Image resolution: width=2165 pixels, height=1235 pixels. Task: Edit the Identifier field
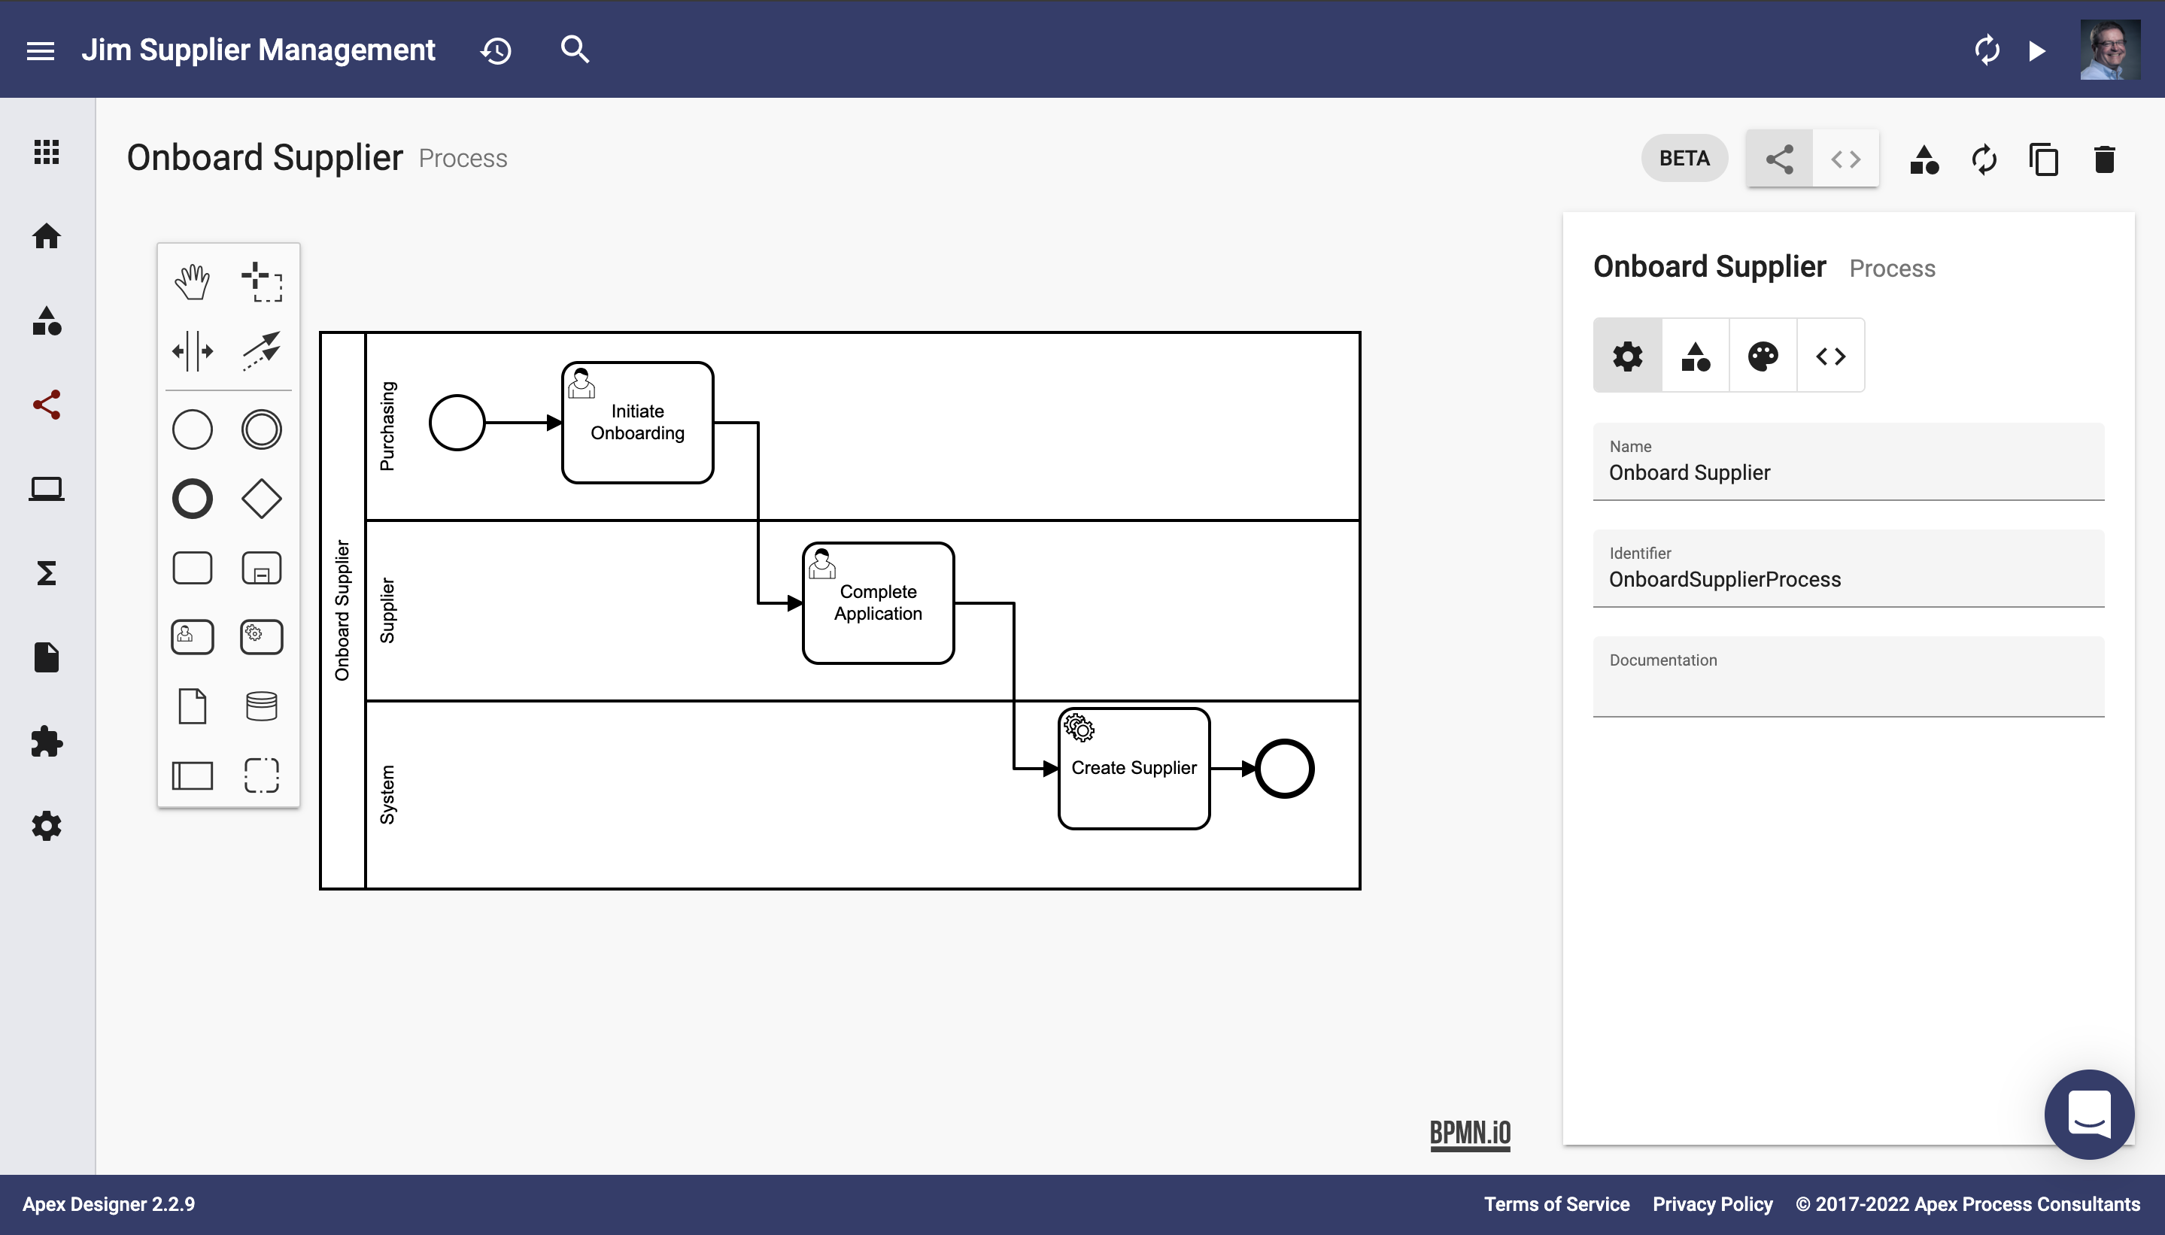[1848, 569]
